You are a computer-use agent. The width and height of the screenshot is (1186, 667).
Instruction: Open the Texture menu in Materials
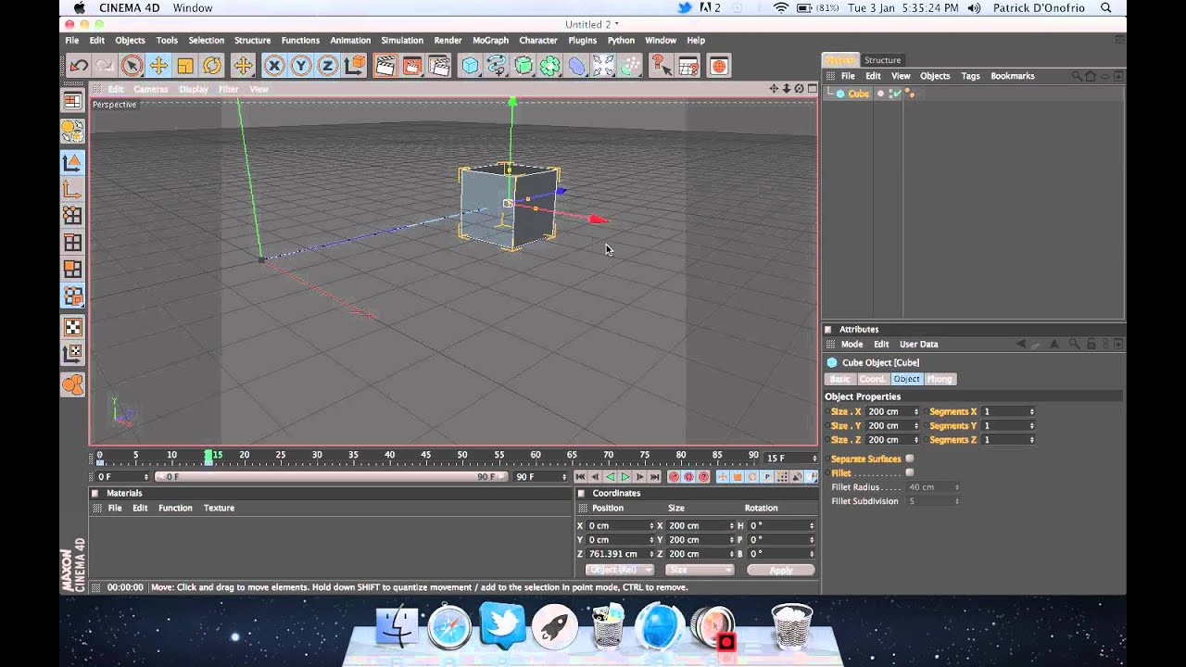point(219,509)
